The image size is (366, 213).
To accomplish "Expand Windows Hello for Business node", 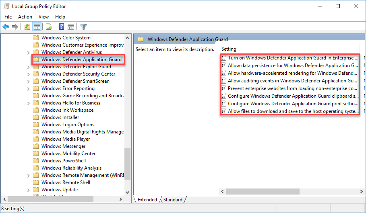I will tap(28, 103).
